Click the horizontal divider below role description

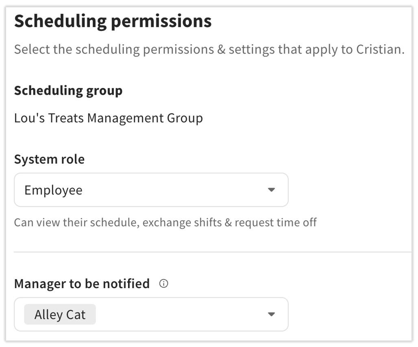click(213, 252)
